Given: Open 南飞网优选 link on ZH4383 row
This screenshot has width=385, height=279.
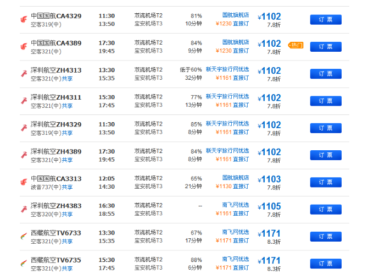Looking at the screenshot, I should pos(236,205).
